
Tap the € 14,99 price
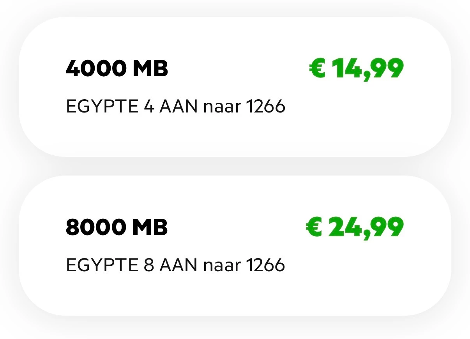[x=356, y=69]
